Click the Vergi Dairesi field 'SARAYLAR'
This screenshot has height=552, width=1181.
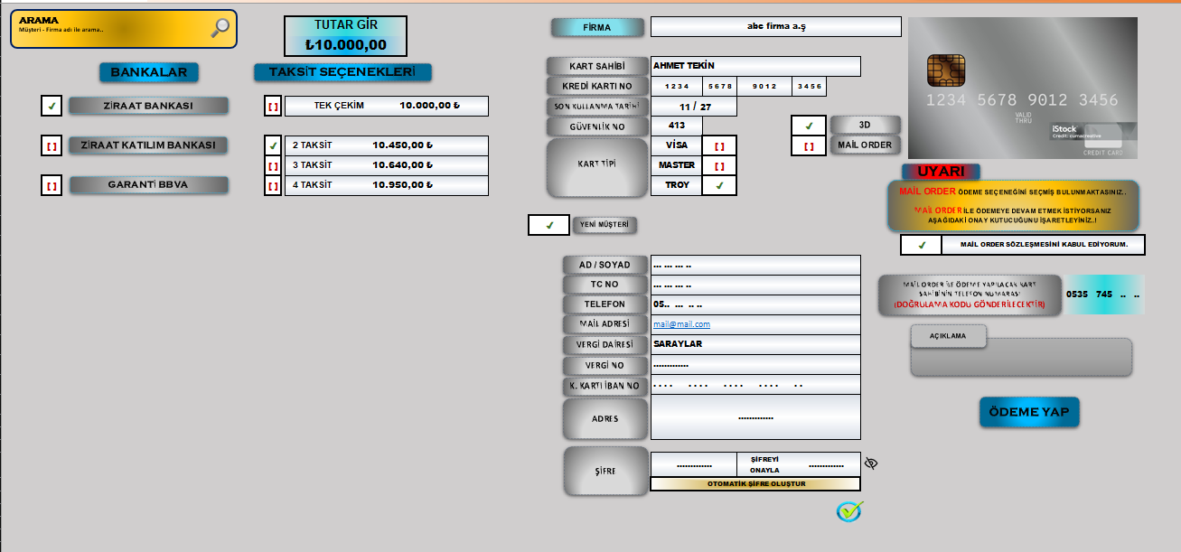click(x=755, y=344)
